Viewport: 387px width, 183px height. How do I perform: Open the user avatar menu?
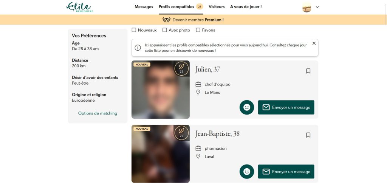(307, 7)
